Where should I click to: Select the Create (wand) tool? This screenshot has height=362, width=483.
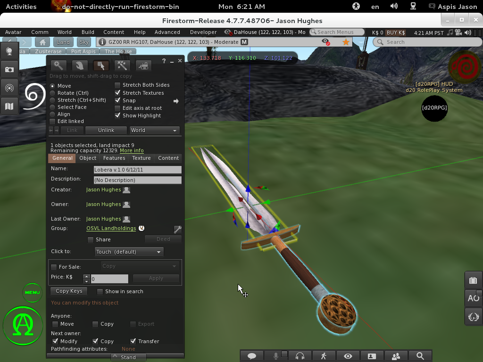[122, 65]
